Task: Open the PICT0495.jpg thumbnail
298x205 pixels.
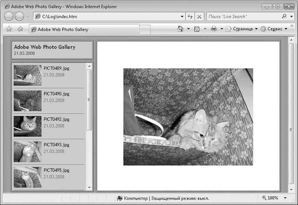Action: (28, 178)
